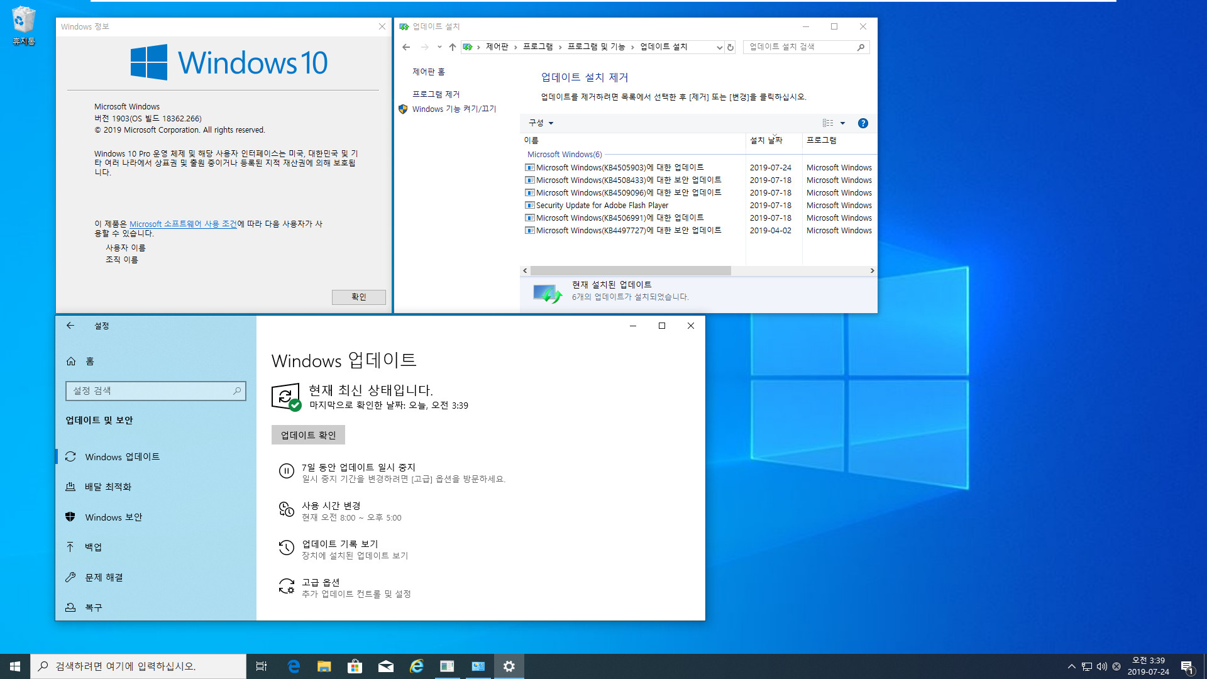Launch Internet Explorer from taskbar

click(x=417, y=666)
